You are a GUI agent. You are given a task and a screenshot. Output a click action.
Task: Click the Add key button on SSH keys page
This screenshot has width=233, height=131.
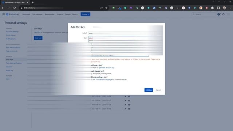click(x=38, y=38)
